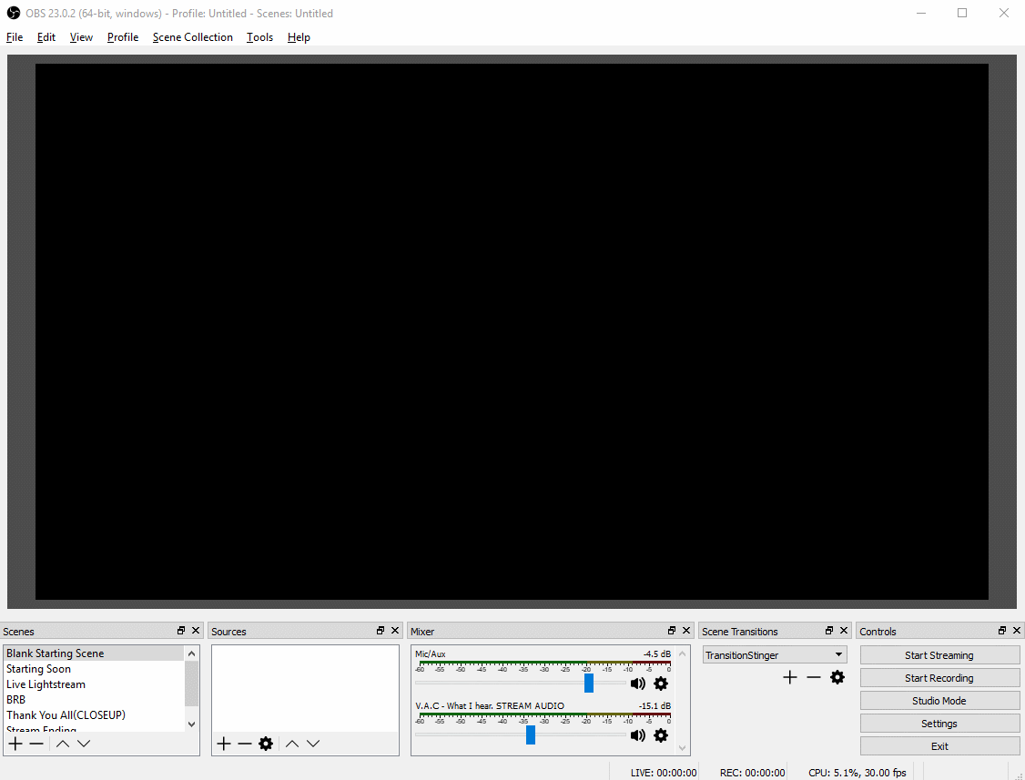The width and height of the screenshot is (1025, 780).
Task: Remove the scene transition with the minus icon
Action: (813, 677)
